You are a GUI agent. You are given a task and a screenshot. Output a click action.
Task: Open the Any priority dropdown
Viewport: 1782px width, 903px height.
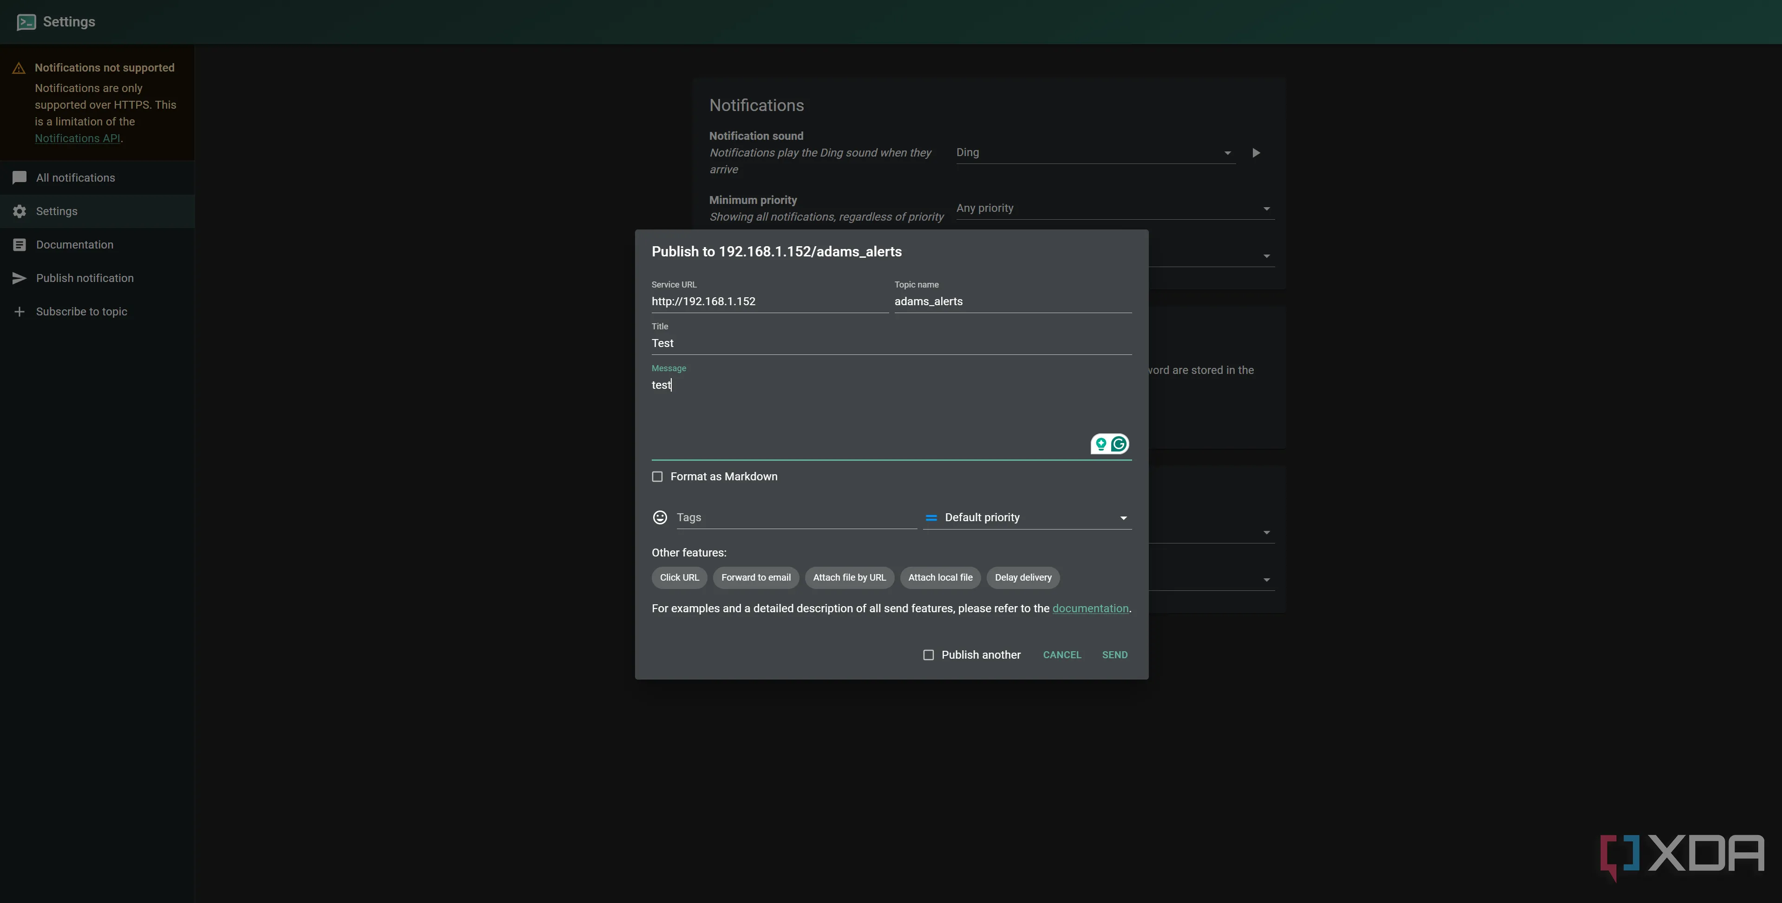1115,208
